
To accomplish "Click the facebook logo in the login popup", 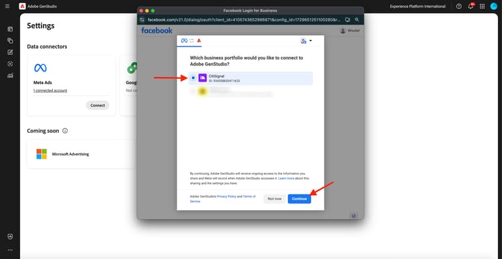I will tap(157, 31).
